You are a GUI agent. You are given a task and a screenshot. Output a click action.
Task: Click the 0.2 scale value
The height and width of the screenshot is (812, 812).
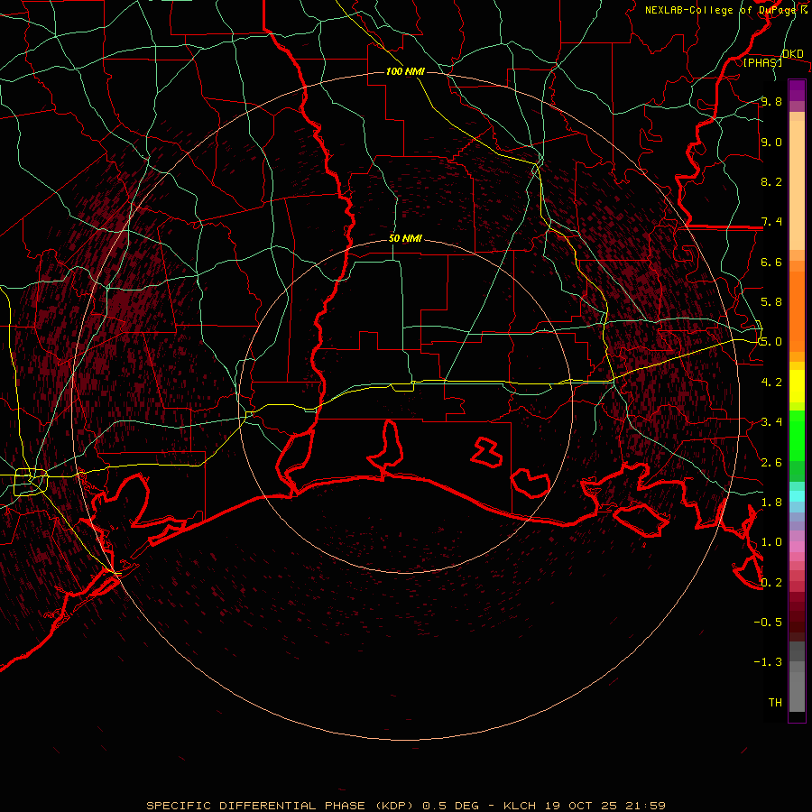(771, 583)
